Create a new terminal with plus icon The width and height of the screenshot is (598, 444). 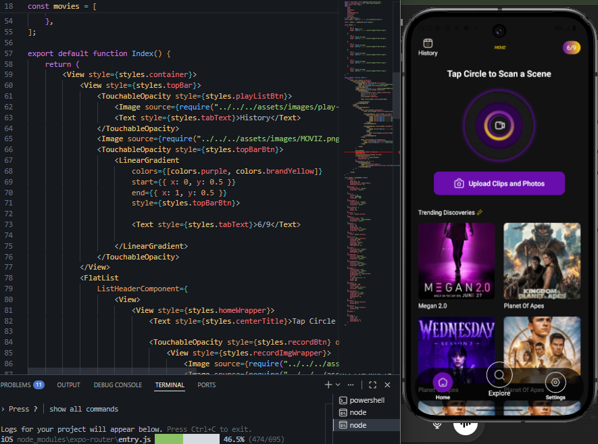pos(328,385)
